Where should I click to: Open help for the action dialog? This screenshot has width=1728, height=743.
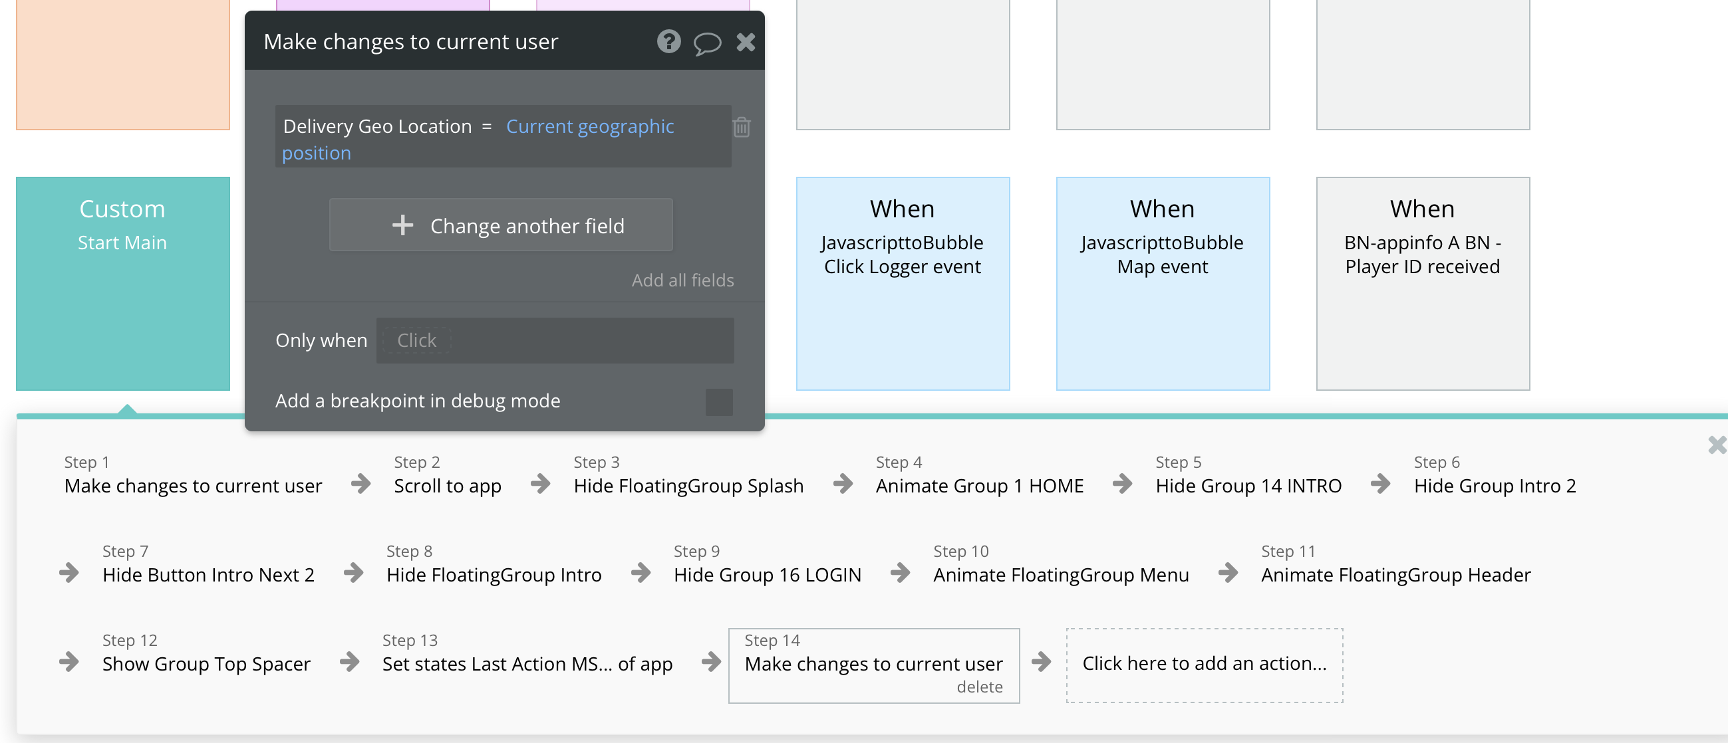(x=668, y=42)
